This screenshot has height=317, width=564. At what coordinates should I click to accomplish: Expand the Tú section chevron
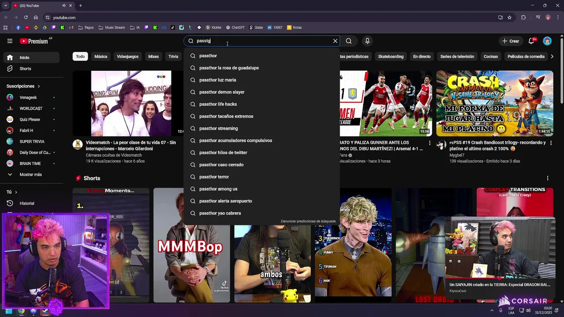pos(16,192)
